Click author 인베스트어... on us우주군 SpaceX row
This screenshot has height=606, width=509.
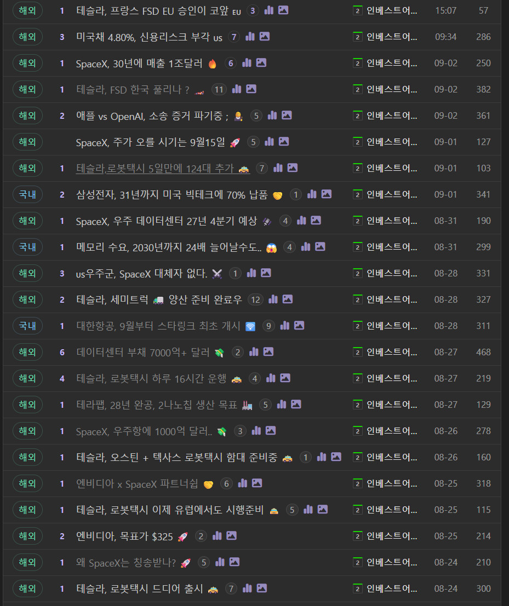click(x=391, y=274)
